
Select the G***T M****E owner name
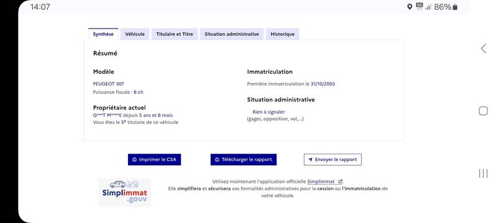click(x=107, y=115)
